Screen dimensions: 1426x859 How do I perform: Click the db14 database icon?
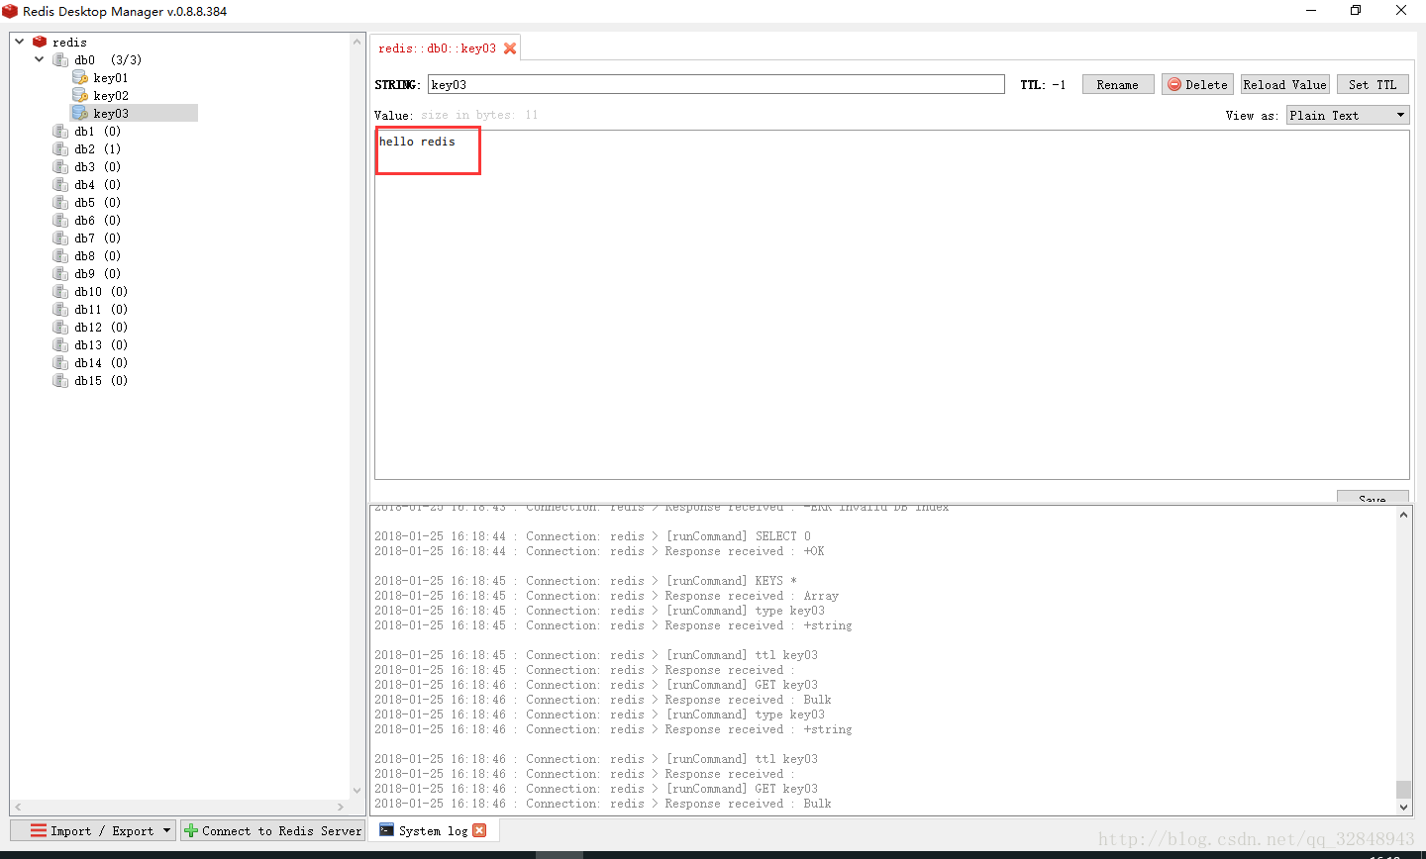[x=60, y=362]
